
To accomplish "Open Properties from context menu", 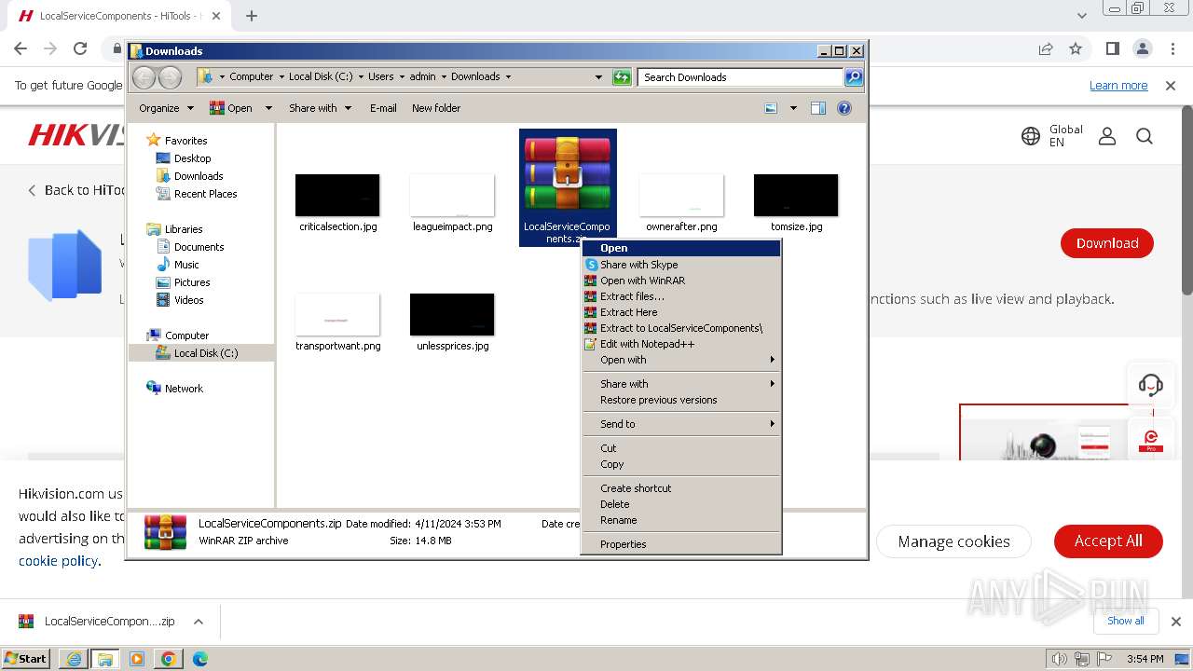I will (x=681, y=544).
